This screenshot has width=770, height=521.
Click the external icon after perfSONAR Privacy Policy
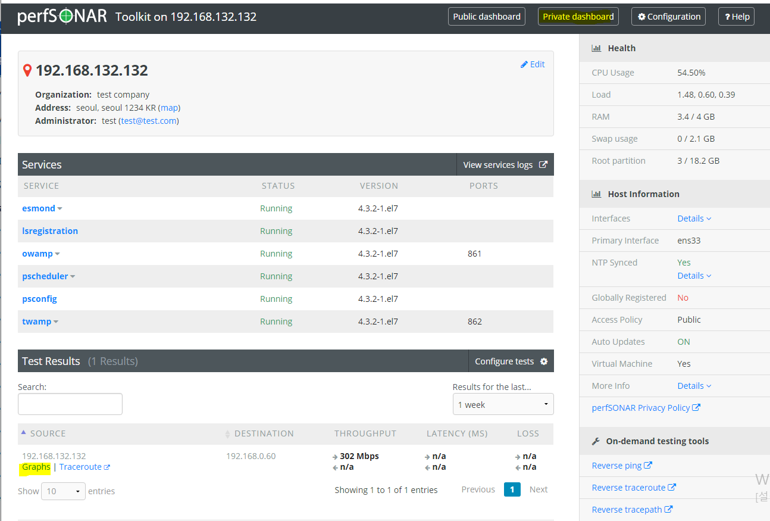(697, 407)
